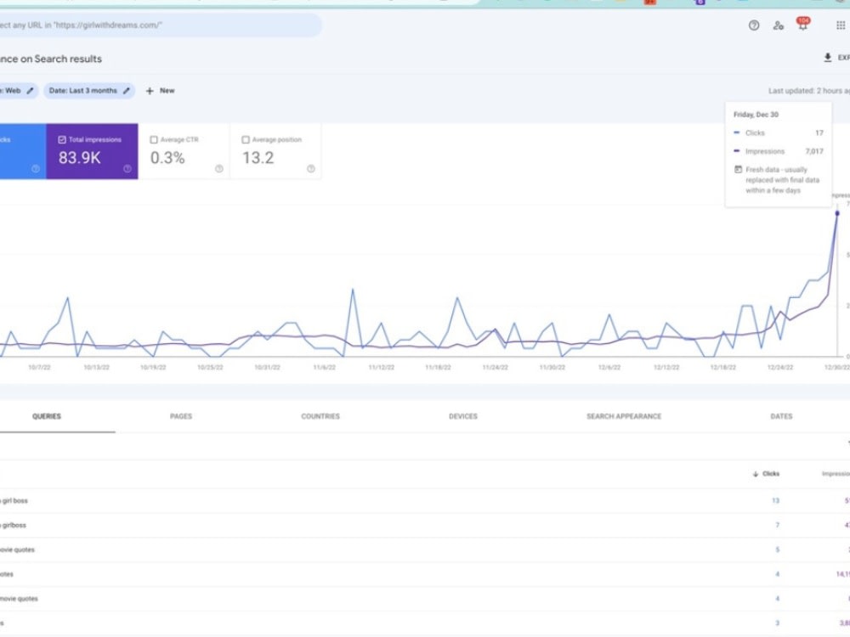Open the manage users icon
The image size is (850, 637).
(x=778, y=25)
